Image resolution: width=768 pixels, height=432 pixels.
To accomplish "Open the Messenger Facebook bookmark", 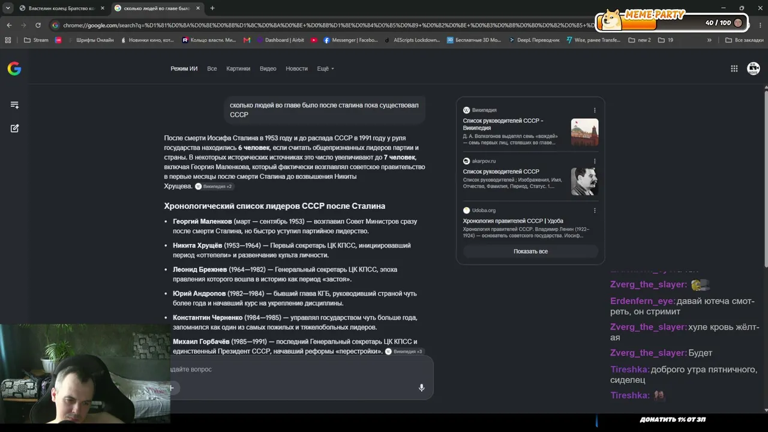I will [x=351, y=40].
